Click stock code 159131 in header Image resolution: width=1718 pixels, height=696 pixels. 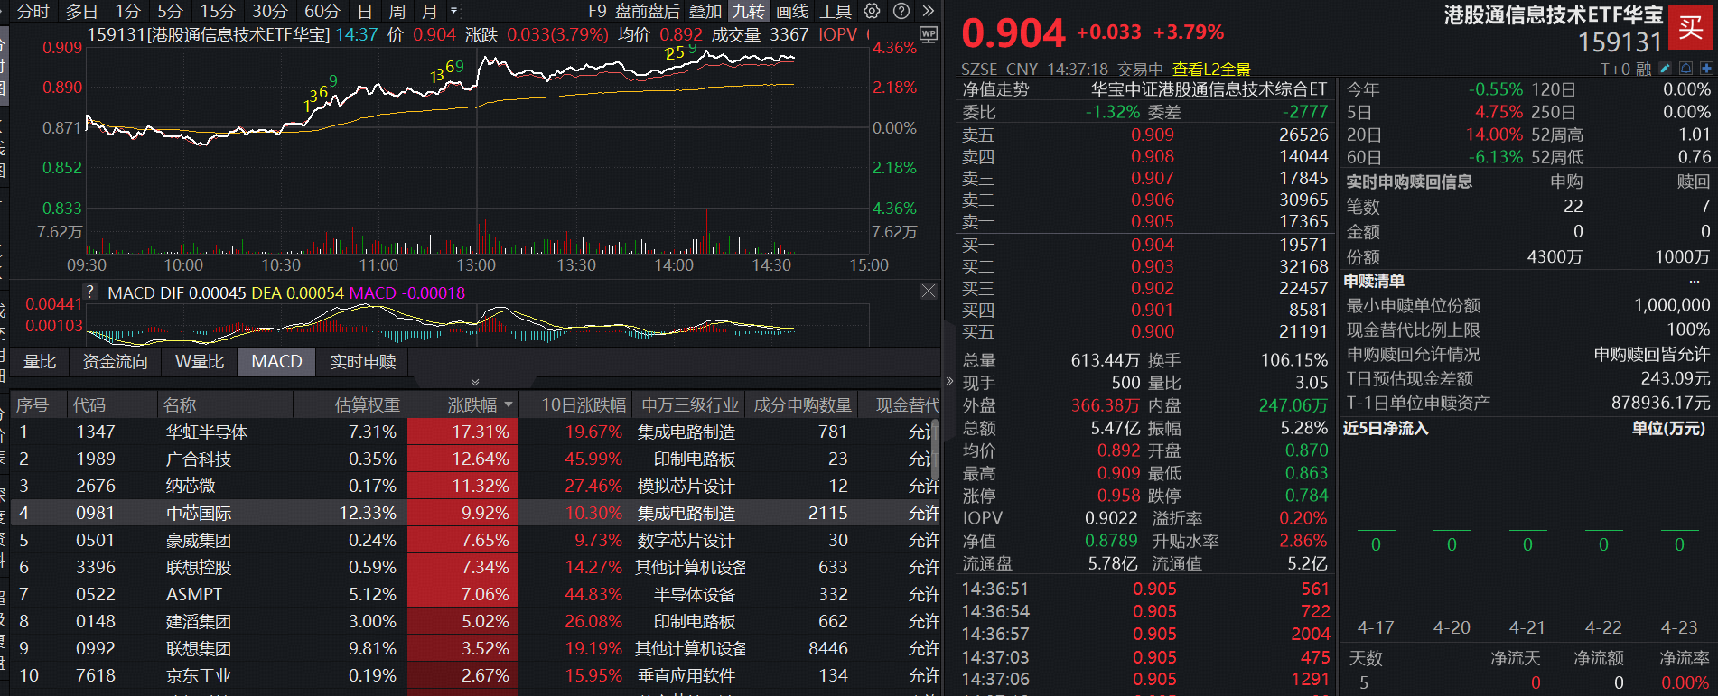click(x=1620, y=42)
